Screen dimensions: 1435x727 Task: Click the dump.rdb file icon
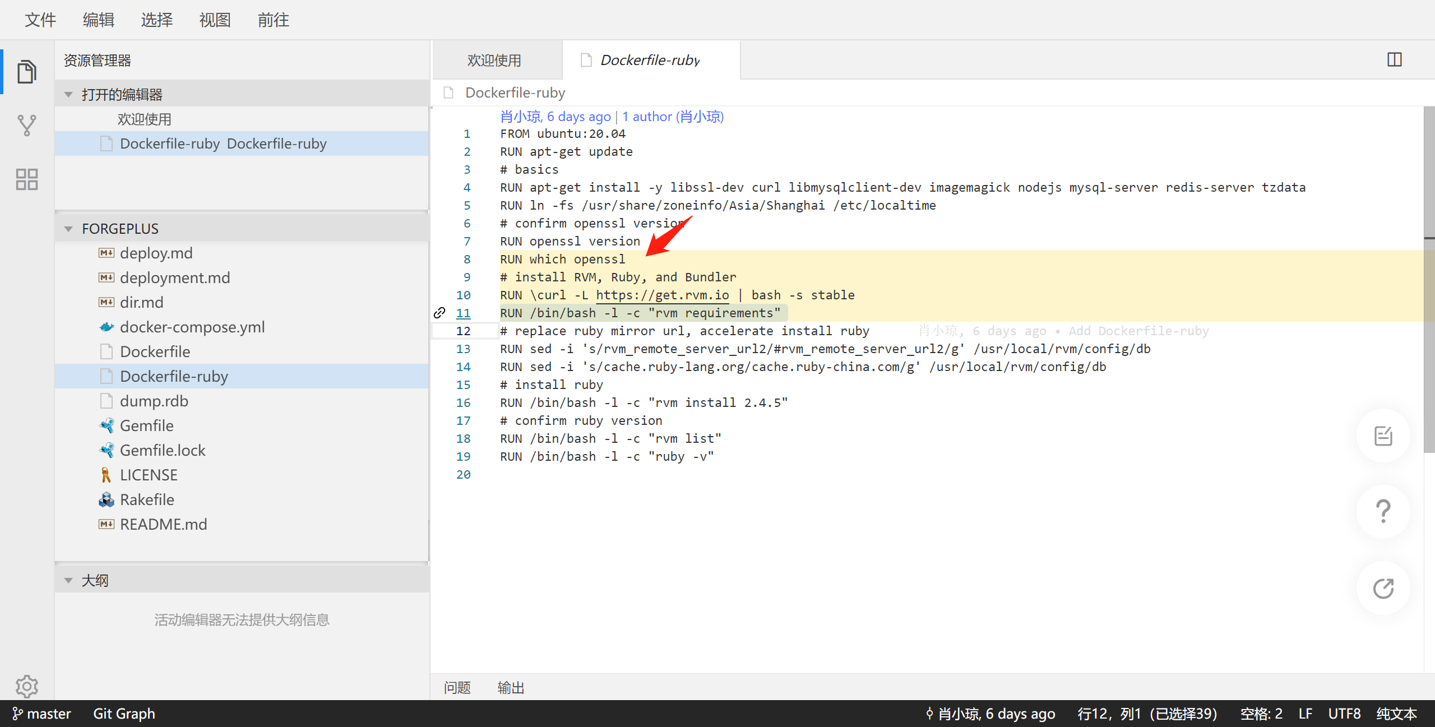[x=107, y=401]
